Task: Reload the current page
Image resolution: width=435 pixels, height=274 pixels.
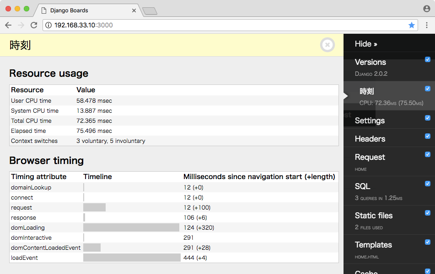Action: (x=34, y=25)
